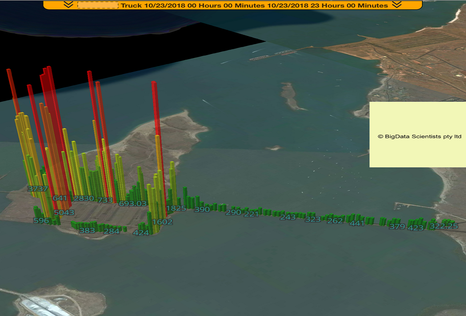Select the 3737 bar value label

(38, 189)
